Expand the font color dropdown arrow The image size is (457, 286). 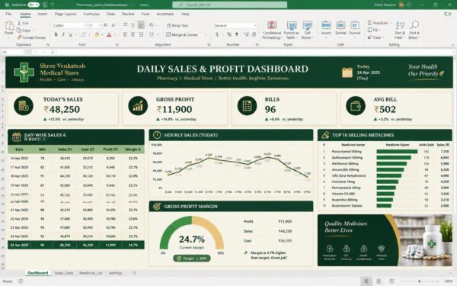pos(114,35)
